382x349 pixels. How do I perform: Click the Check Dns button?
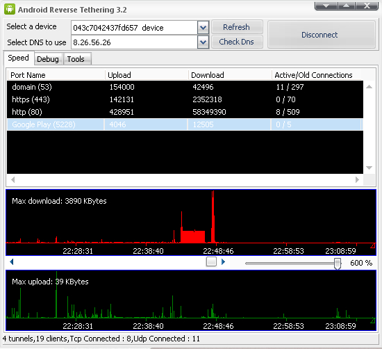coord(237,42)
